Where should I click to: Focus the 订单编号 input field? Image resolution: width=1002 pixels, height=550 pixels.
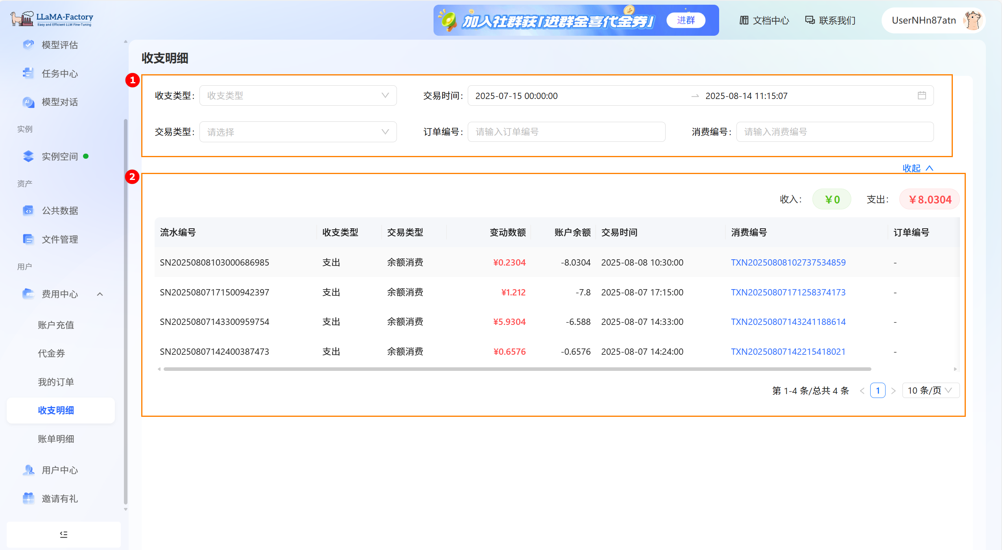tap(566, 132)
